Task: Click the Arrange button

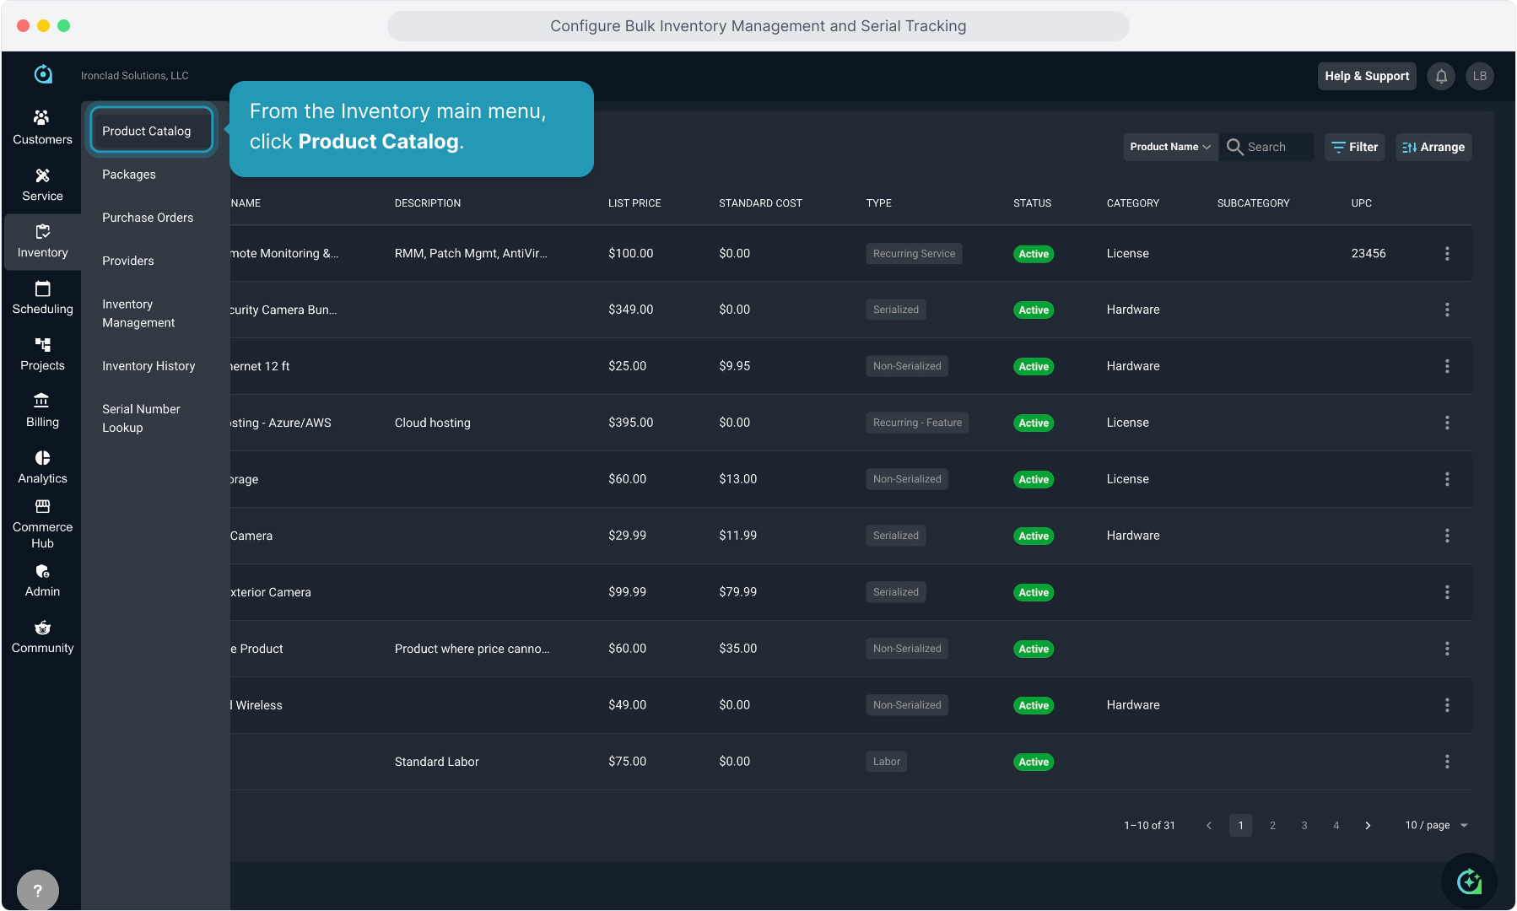Action: pos(1433,147)
